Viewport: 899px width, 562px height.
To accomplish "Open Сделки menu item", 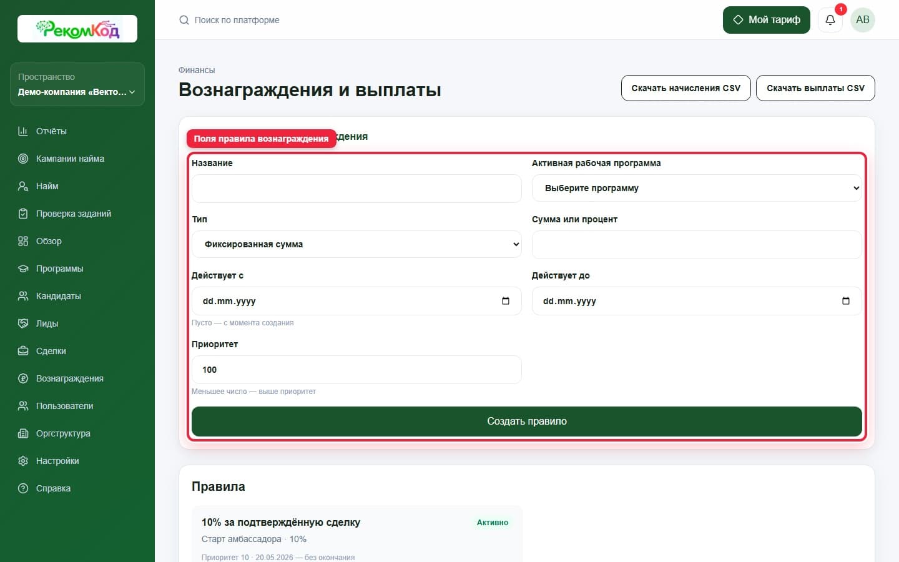I will tap(77, 351).
